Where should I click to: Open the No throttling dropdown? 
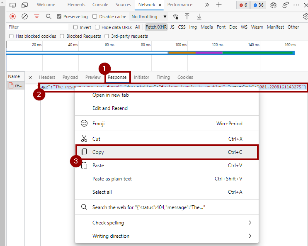click(149, 17)
